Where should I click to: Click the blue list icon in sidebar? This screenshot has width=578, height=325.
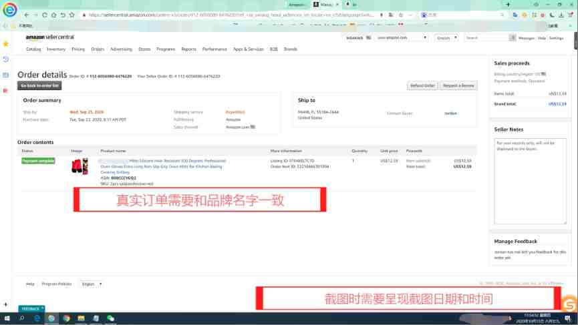point(5,75)
